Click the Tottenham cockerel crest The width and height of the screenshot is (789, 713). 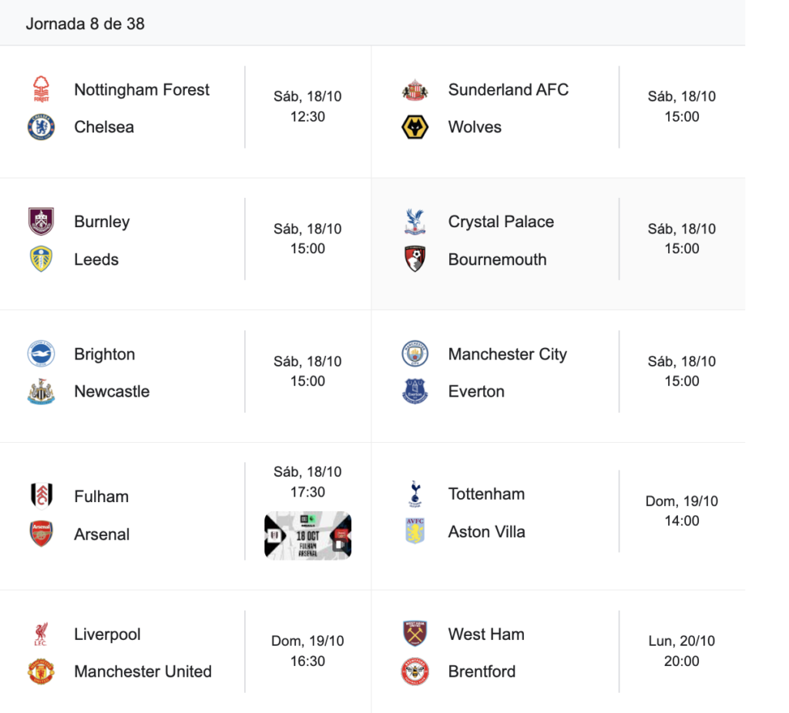[415, 494]
